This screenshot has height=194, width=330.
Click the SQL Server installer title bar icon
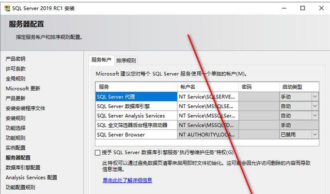pos(7,8)
